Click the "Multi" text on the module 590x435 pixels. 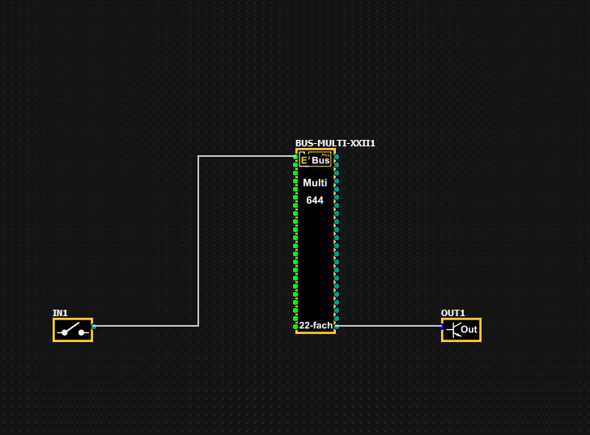(x=315, y=183)
